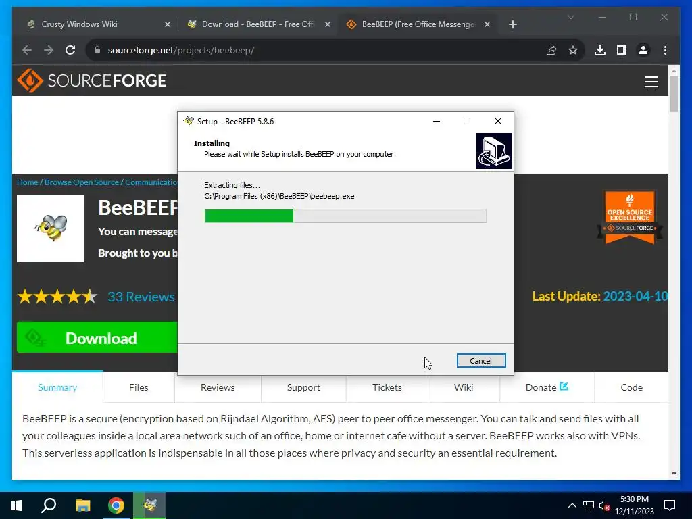The width and height of the screenshot is (692, 519).
Task: Click the BeeBEEP bee icon in setup title bar
Action: 189,121
